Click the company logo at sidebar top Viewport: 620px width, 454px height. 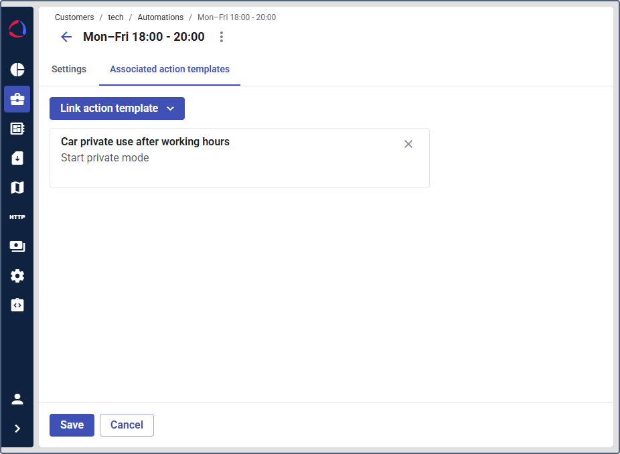[16, 28]
